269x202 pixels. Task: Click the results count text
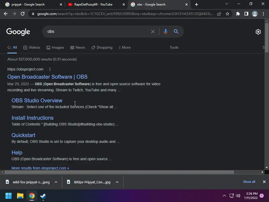[42, 59]
